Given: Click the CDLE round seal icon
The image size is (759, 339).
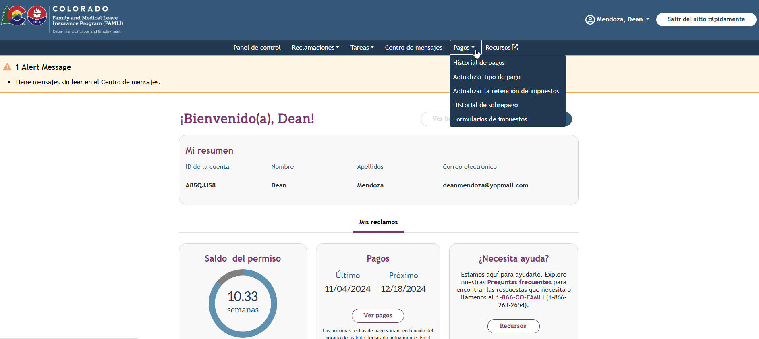Looking at the screenshot, I should (37, 16).
